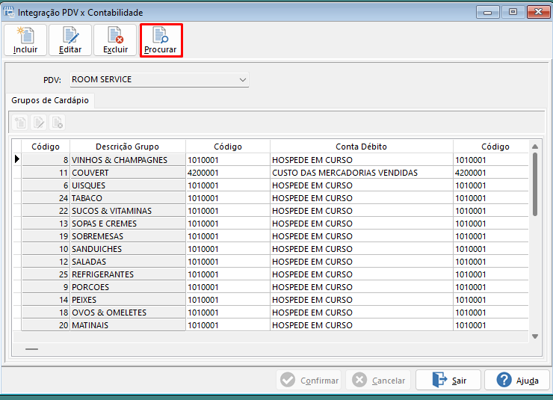553x400 pixels.
Task: Click the 1010001 code cell beside SALADAS
Action: 228,262
